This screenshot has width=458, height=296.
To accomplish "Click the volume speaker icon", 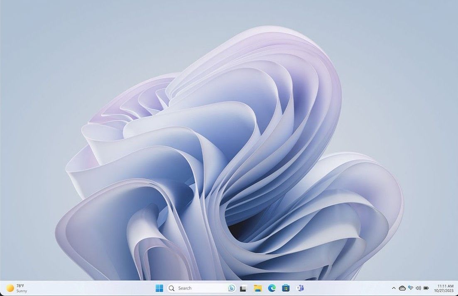I will tap(418, 288).
